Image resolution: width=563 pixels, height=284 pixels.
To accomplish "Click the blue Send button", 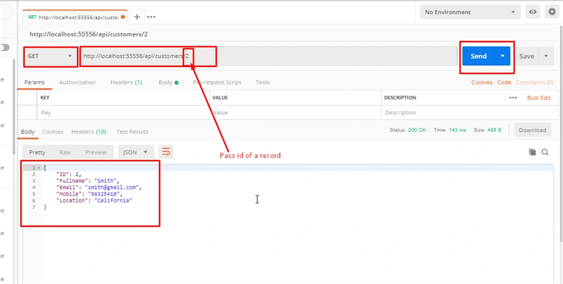I will (x=479, y=56).
